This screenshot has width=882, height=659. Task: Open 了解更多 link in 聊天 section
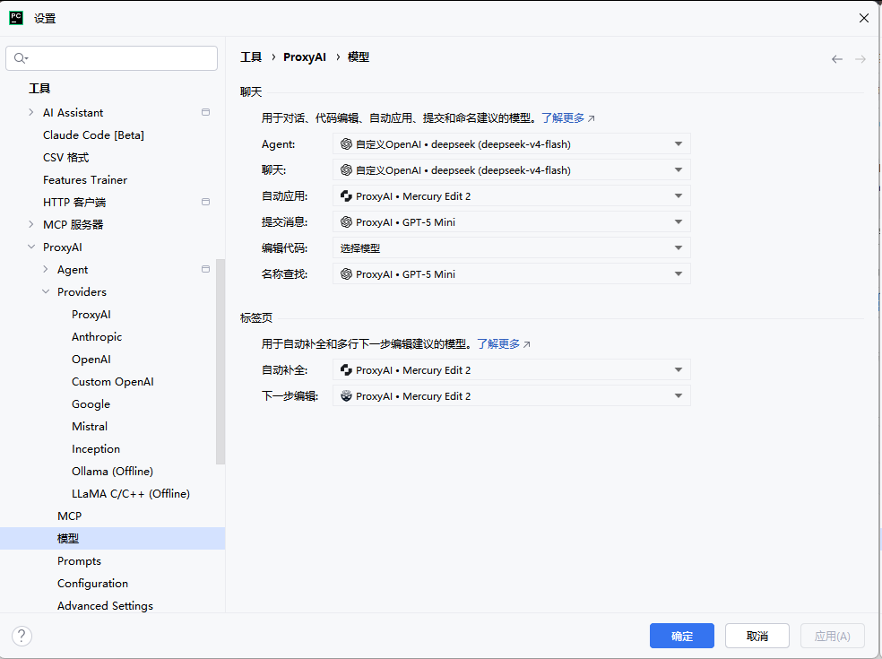[x=563, y=118]
